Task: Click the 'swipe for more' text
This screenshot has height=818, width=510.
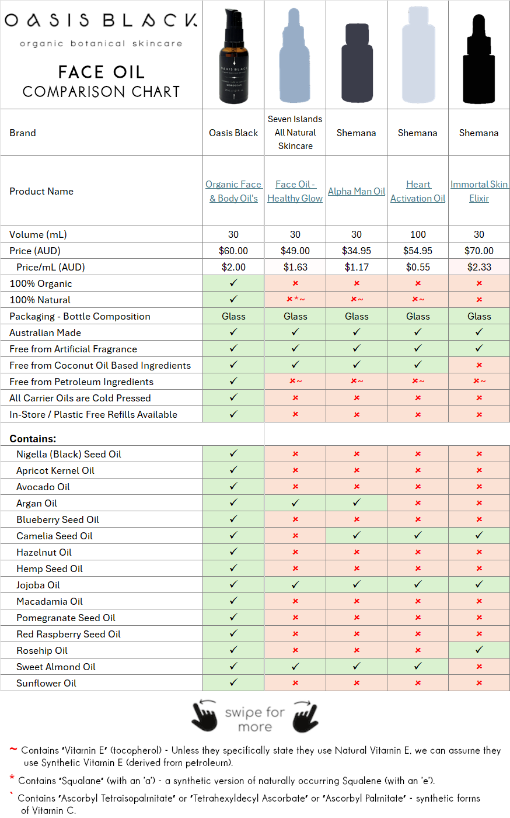Action: click(x=254, y=719)
